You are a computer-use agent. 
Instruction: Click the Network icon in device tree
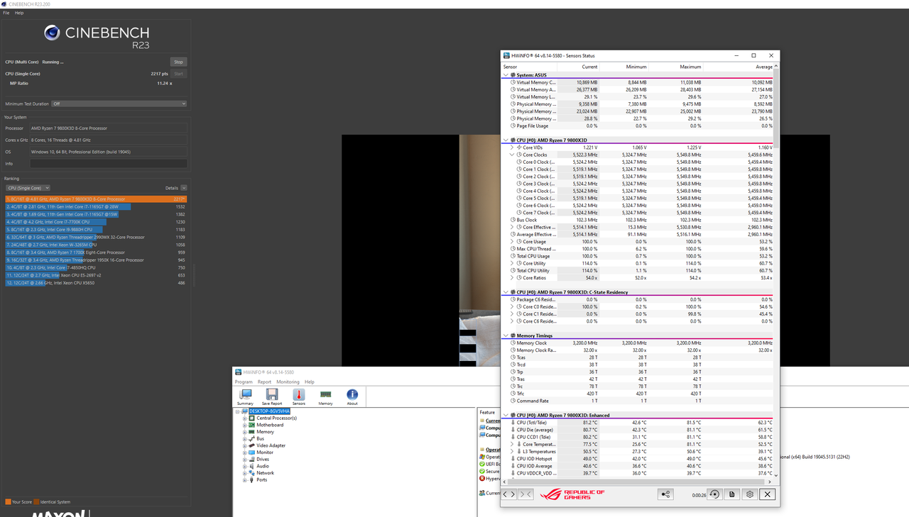point(251,473)
